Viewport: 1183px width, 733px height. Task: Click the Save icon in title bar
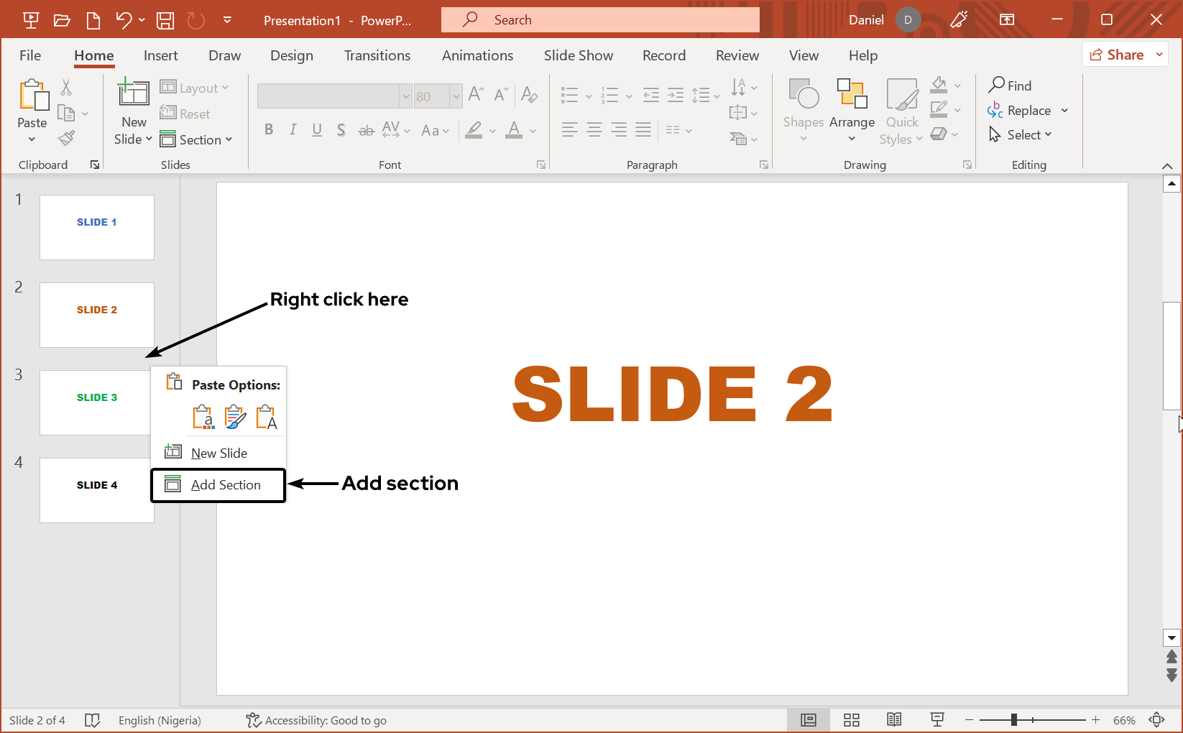165,20
